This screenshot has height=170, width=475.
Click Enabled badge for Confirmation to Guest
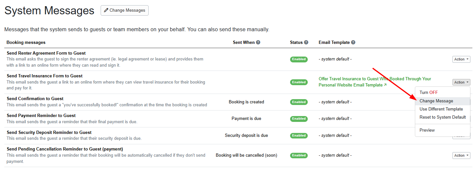299,102
